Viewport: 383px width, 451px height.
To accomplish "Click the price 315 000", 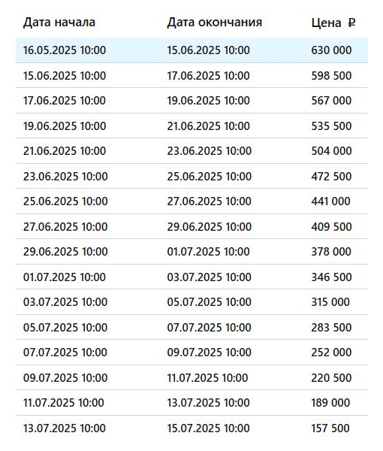I will (330, 301).
